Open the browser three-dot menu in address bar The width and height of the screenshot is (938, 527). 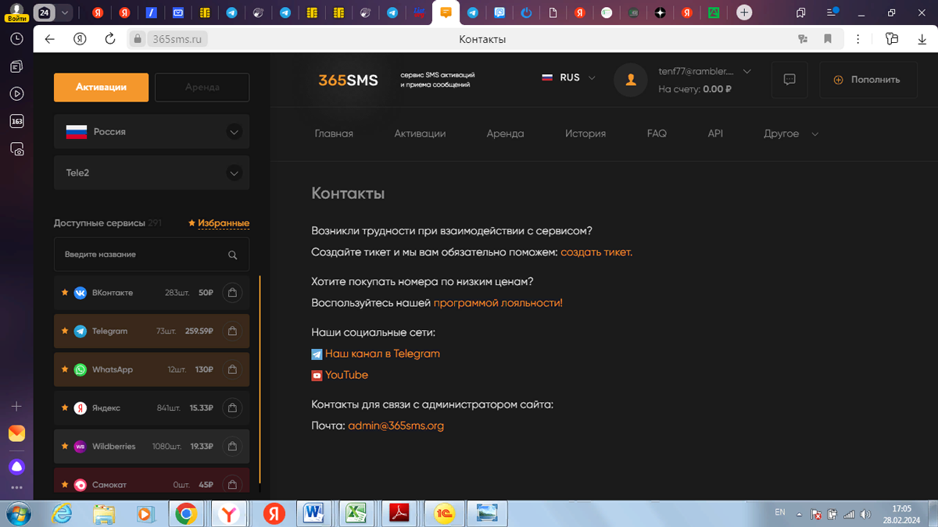(x=857, y=39)
